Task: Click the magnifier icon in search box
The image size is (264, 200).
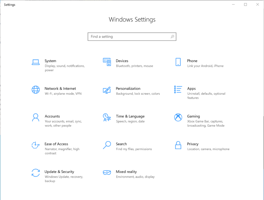Action: point(172,37)
